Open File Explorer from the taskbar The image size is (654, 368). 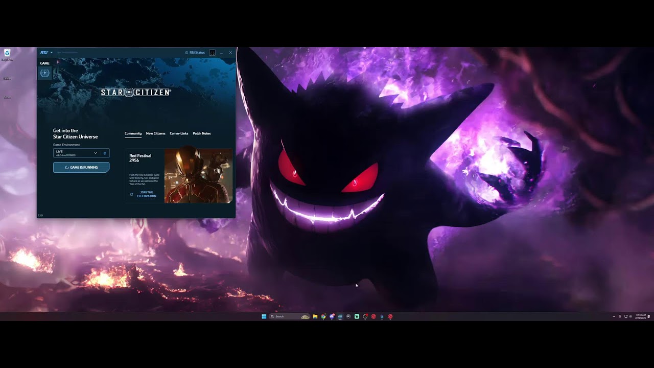coord(315,316)
